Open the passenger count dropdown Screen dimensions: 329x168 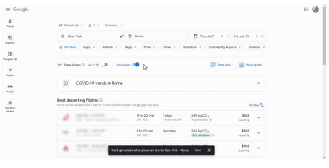pyautogui.click(x=94, y=25)
